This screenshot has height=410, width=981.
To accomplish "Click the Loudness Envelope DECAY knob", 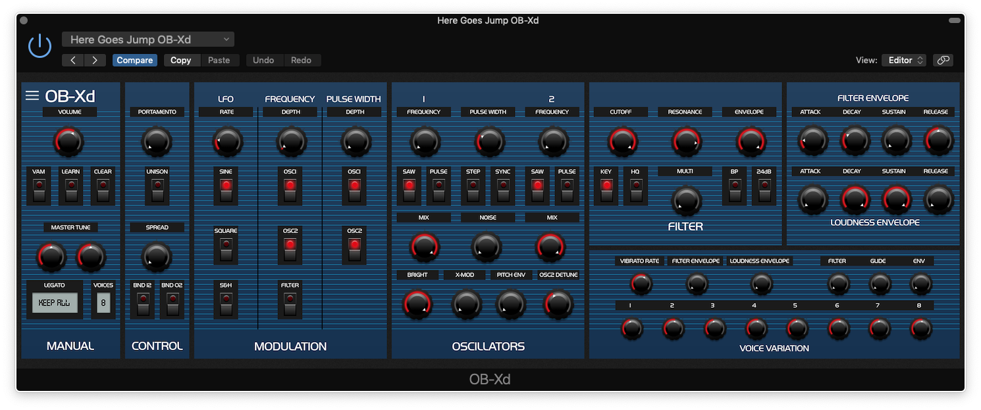I will [x=855, y=199].
